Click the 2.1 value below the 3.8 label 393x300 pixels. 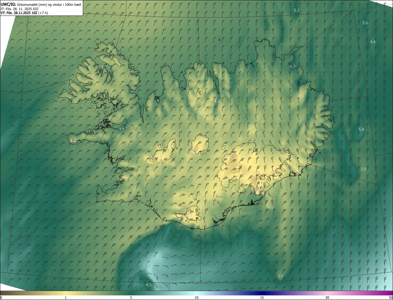93,77
